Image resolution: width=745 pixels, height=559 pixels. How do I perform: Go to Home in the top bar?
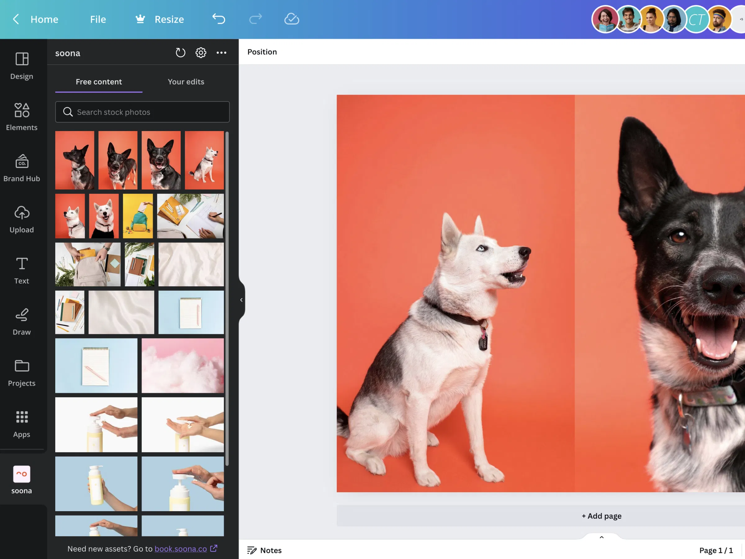44,19
